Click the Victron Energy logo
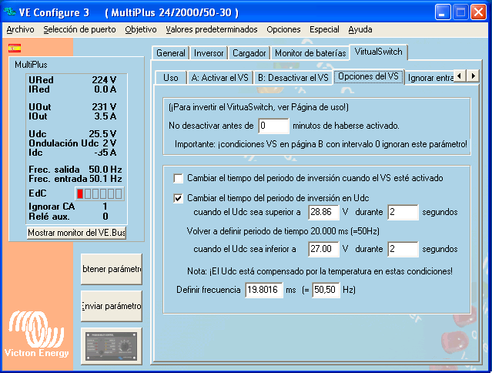Viewport: 492px width, 373px height. coord(37,334)
